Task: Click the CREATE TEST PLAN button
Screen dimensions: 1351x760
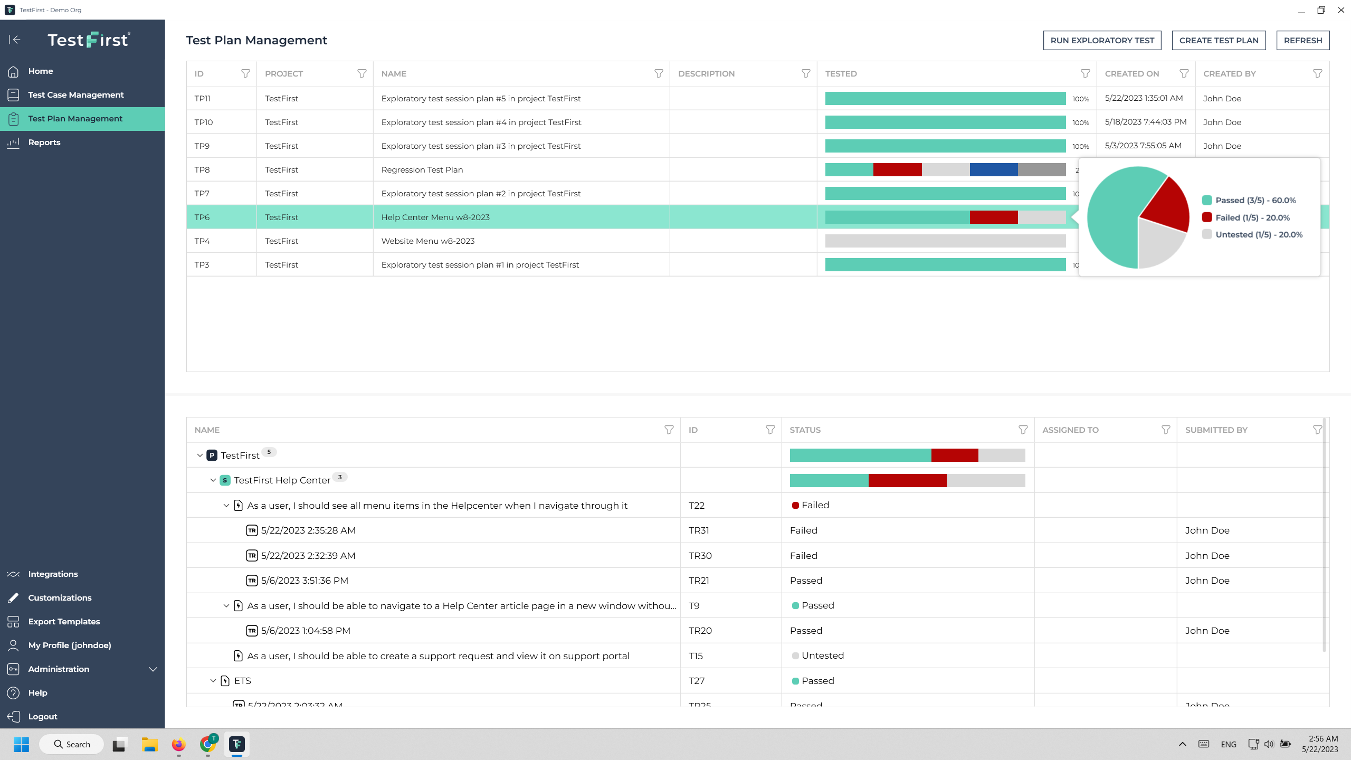Action: coord(1219,40)
